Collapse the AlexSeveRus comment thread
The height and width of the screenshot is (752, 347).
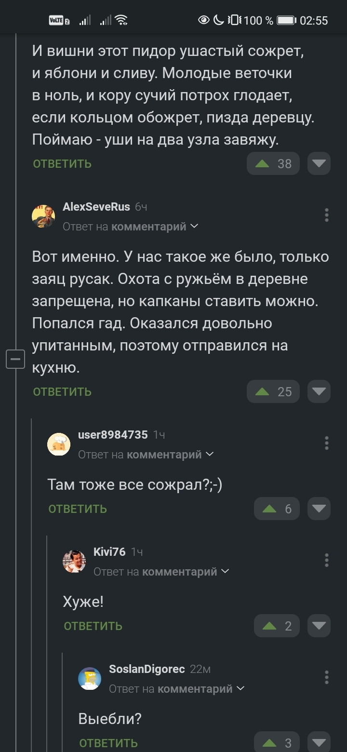coord(15,359)
